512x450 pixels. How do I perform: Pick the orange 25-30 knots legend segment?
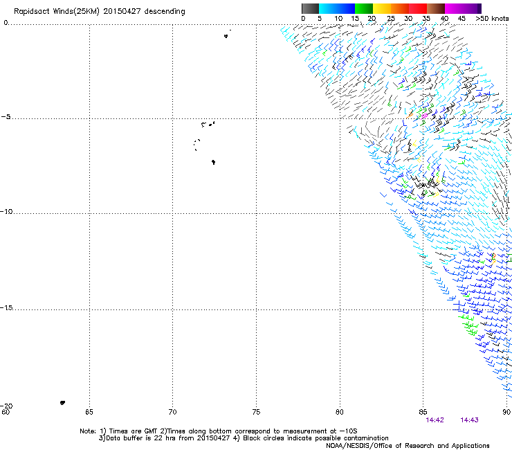[x=400, y=8]
